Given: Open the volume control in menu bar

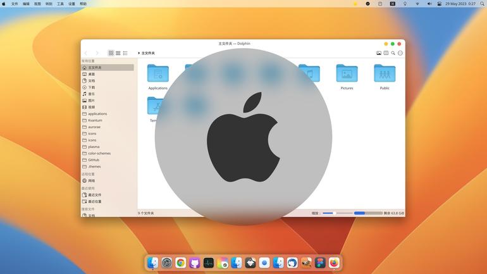Looking at the screenshot, I should [x=429, y=4].
